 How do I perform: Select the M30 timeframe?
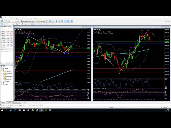coord(38,24)
